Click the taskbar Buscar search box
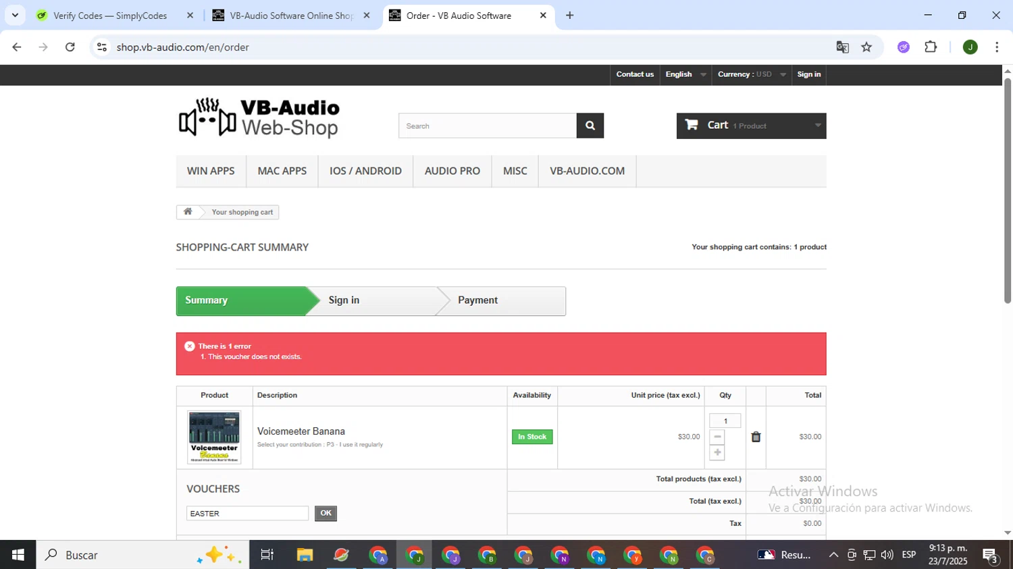This screenshot has height=569, width=1013. [142, 555]
